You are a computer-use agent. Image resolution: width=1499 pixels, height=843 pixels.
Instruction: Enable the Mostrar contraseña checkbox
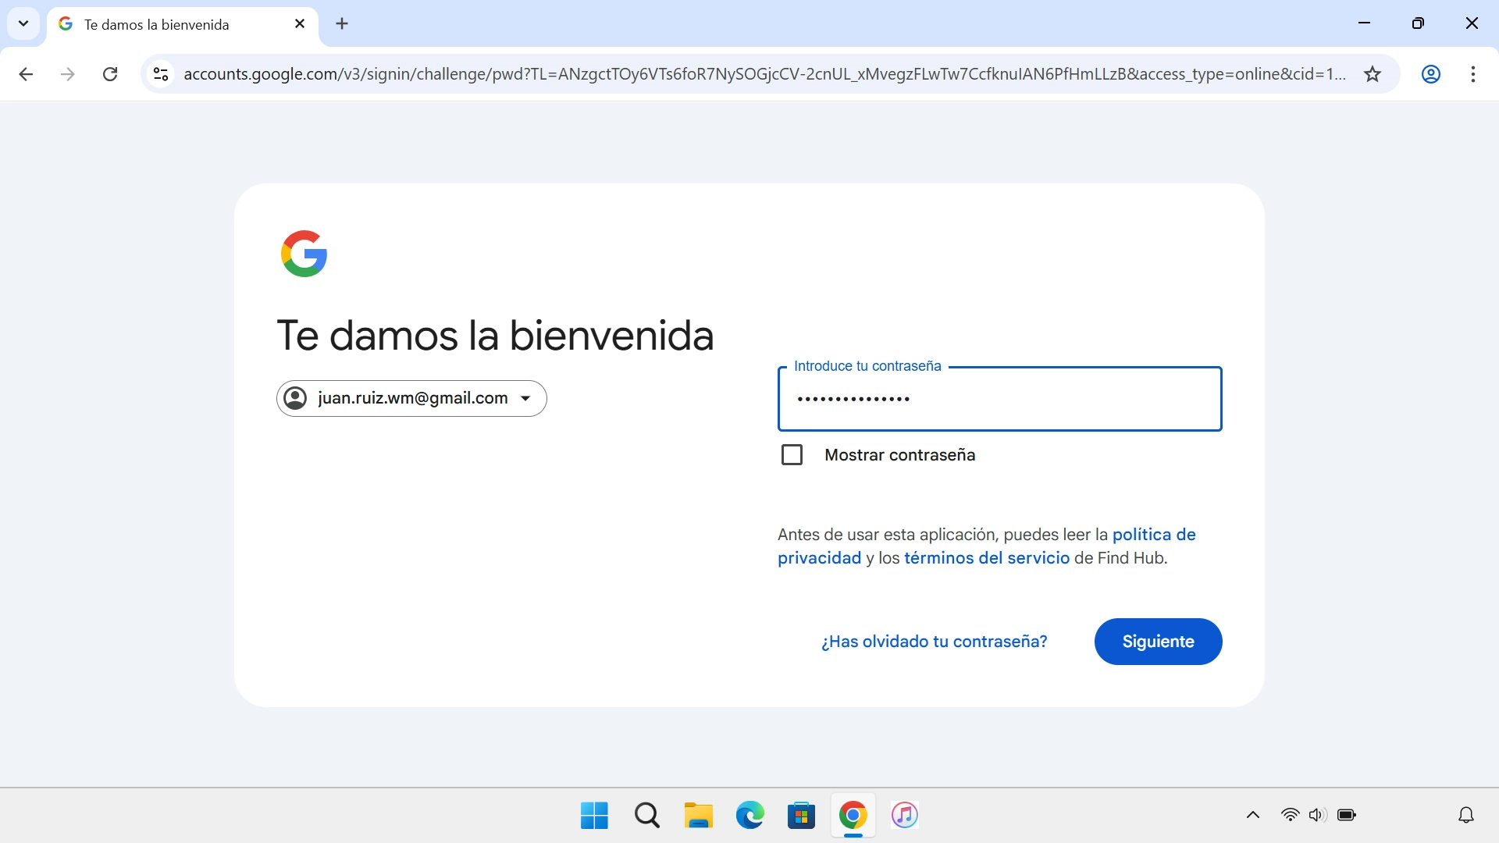click(792, 455)
